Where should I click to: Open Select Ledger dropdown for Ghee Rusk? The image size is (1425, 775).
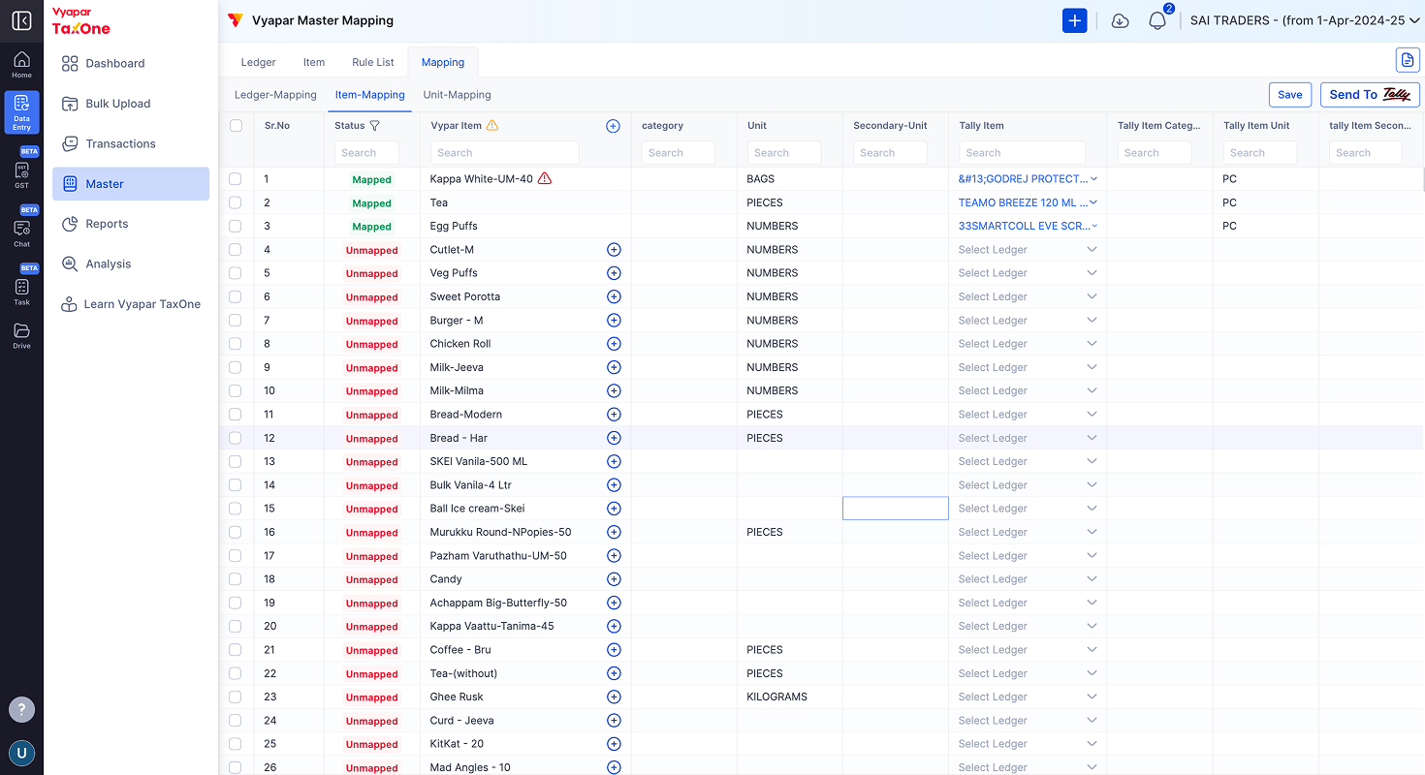(x=1028, y=697)
